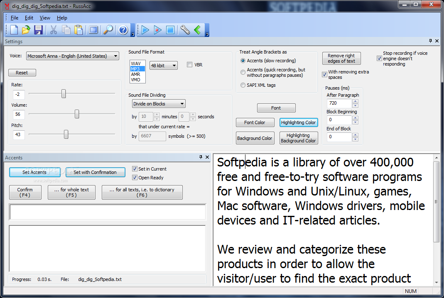Open the Help menu
The width and height of the screenshot is (444, 298).
pos(62,18)
